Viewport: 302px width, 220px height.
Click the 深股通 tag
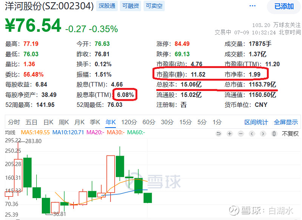[x=107, y=6]
